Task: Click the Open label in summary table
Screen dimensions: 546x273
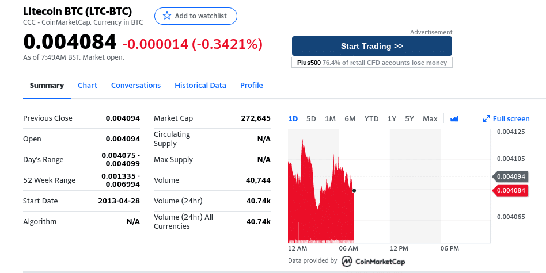Action: [x=32, y=139]
